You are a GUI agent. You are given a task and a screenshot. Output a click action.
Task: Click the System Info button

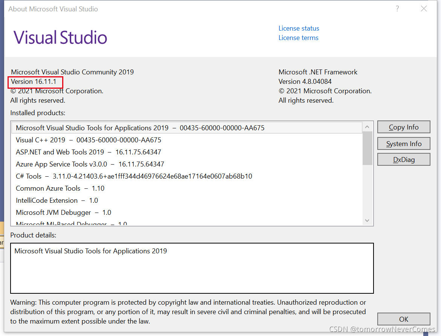[404, 143]
